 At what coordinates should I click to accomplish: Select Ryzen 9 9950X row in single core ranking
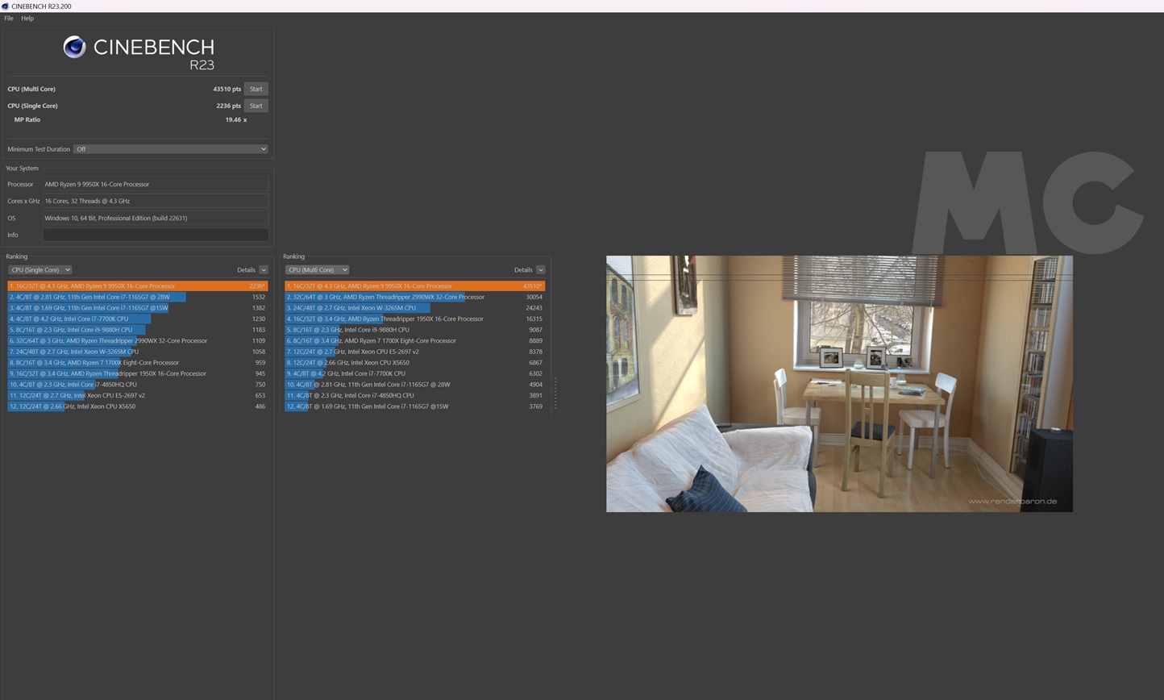point(137,286)
